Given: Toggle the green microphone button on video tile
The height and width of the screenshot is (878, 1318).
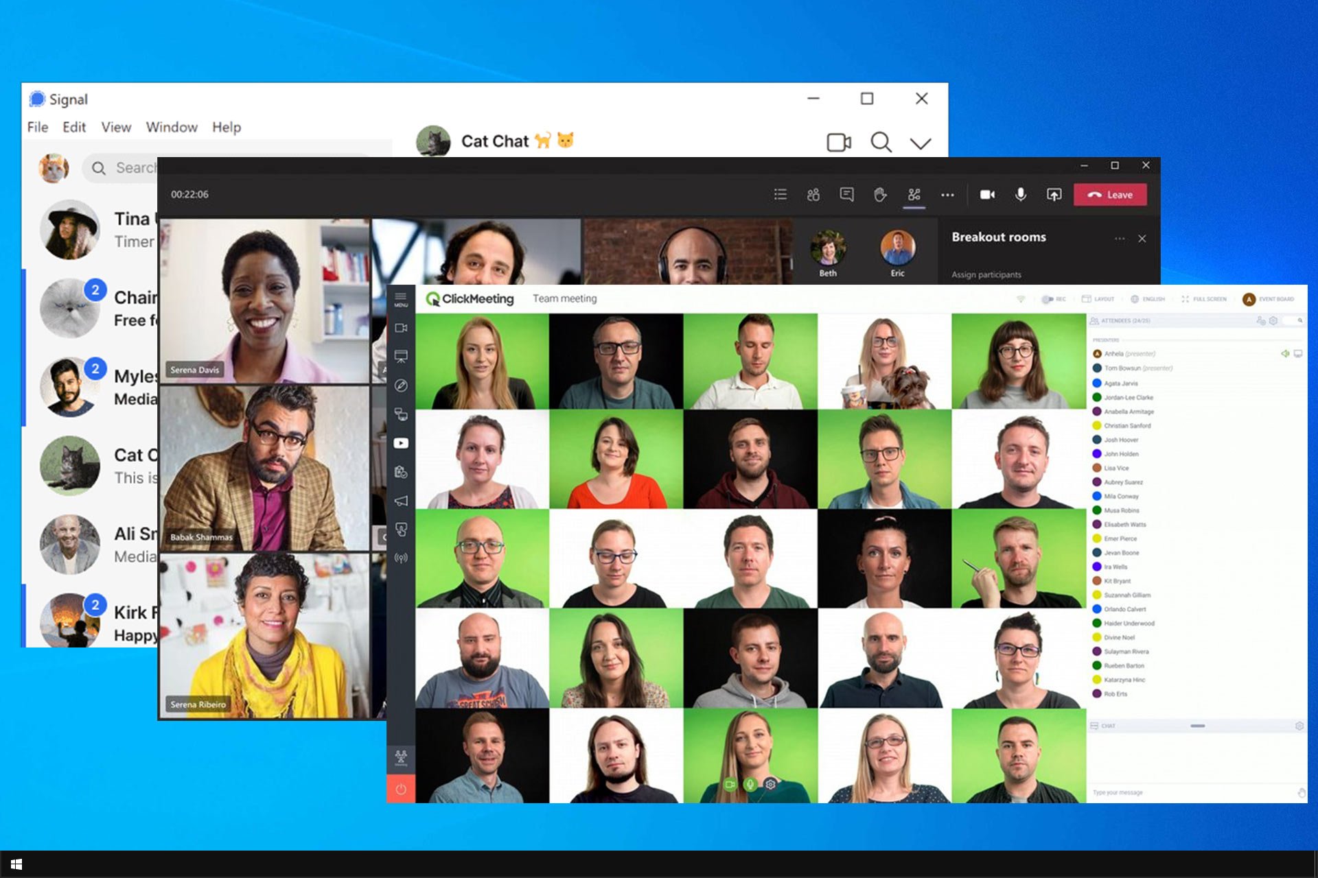Looking at the screenshot, I should point(750,784).
